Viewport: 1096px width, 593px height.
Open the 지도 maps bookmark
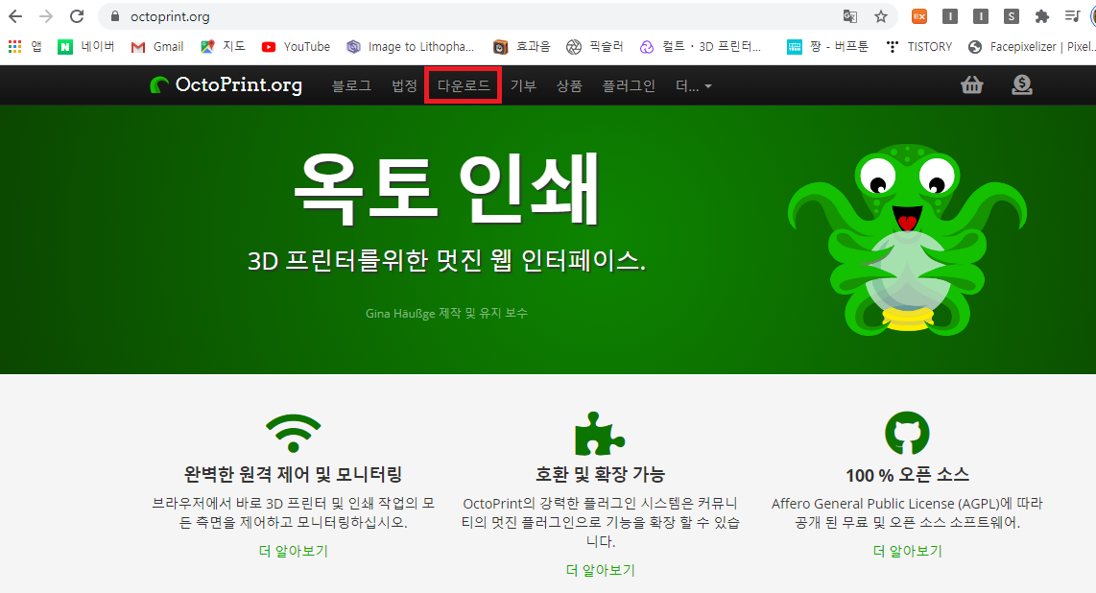point(223,47)
